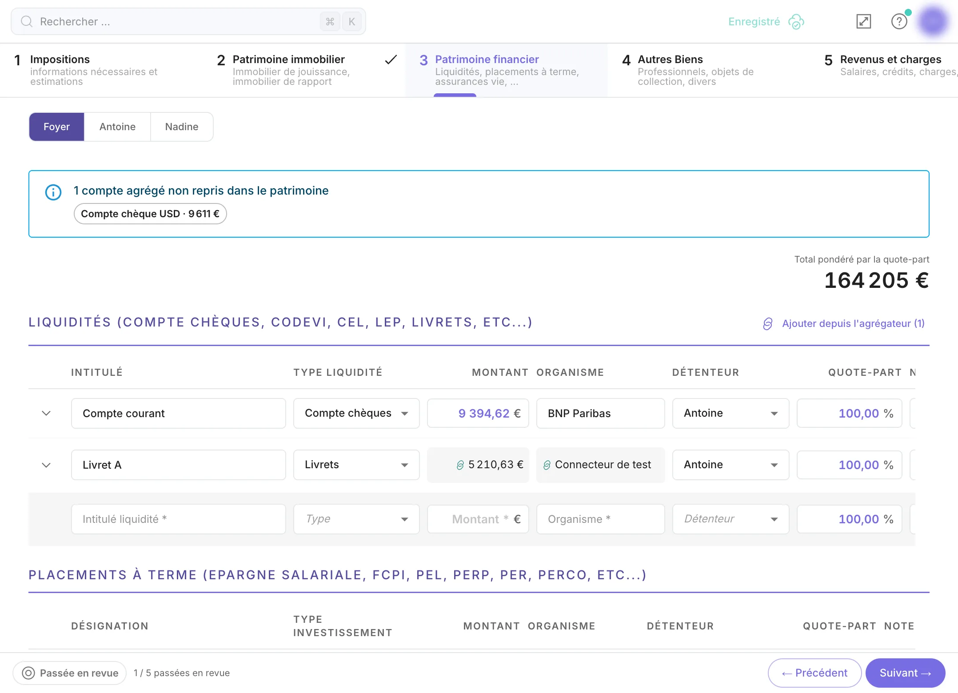Click the search magnifier icon
The height and width of the screenshot is (693, 958).
tap(27, 21)
